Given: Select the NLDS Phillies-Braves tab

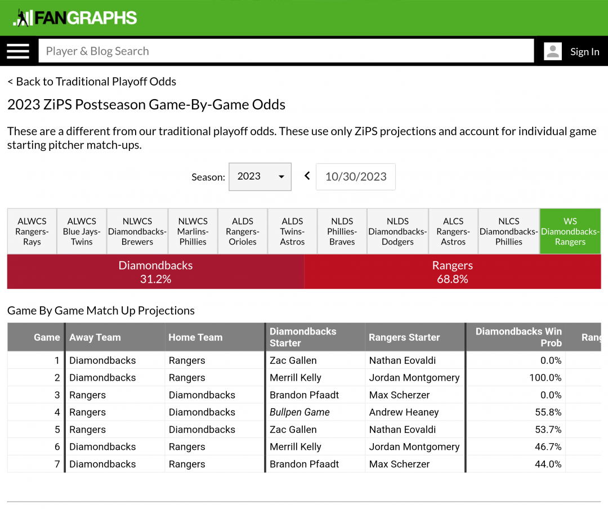Looking at the screenshot, I should 342,231.
